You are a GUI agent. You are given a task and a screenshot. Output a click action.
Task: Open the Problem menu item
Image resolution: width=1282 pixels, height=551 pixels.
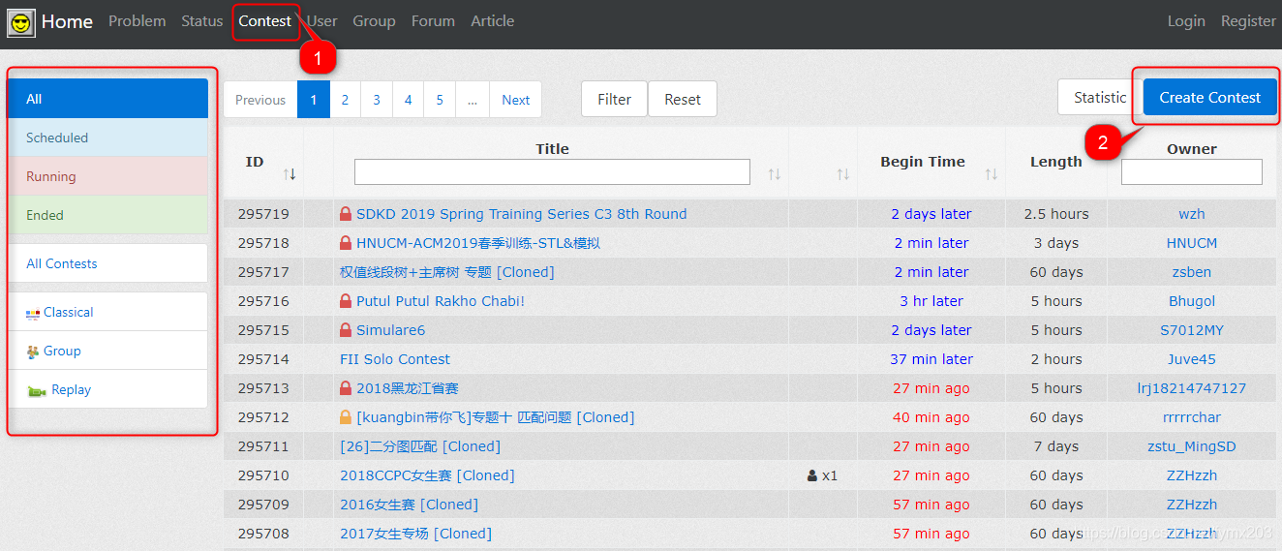point(137,21)
